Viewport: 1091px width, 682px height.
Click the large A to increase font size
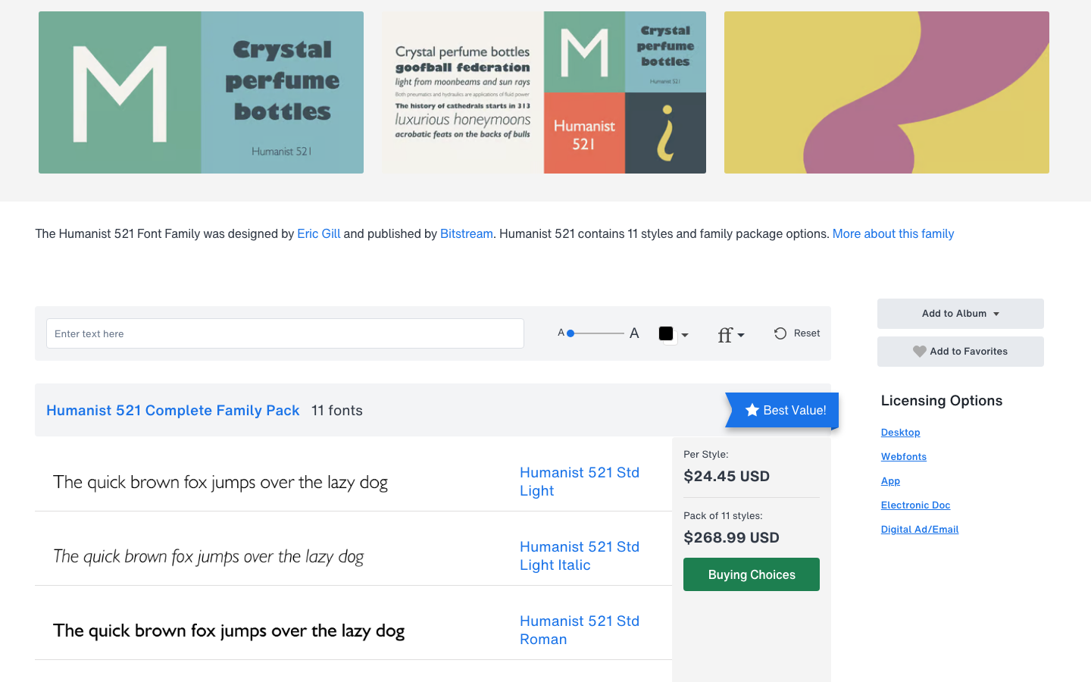pos(633,332)
